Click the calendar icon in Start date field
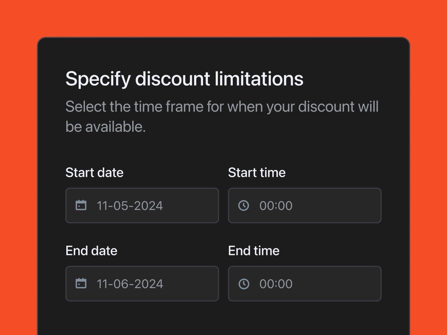 81,205
